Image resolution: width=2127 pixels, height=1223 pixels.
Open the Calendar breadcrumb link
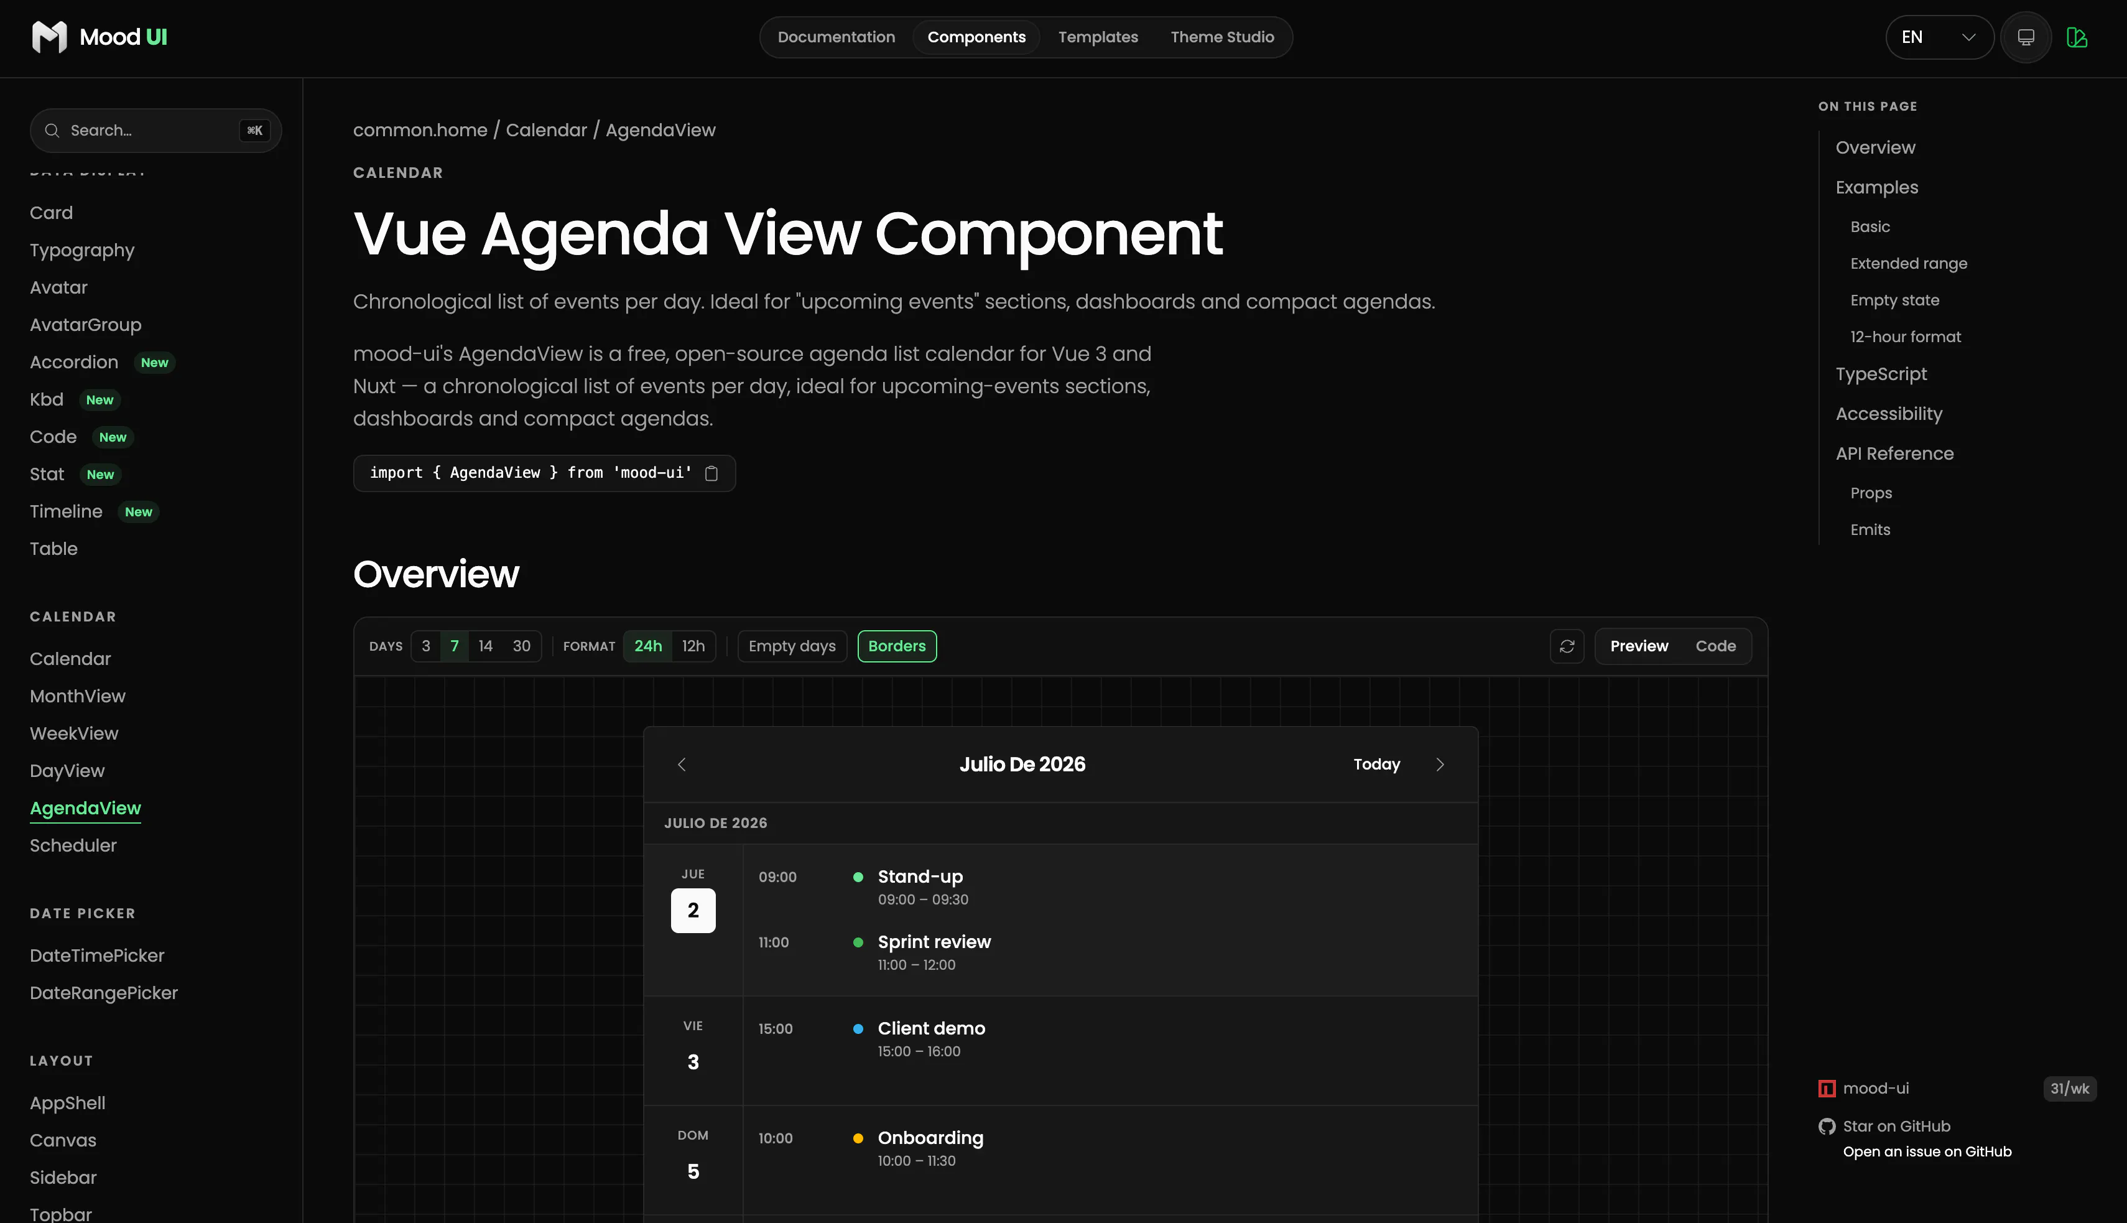547,130
